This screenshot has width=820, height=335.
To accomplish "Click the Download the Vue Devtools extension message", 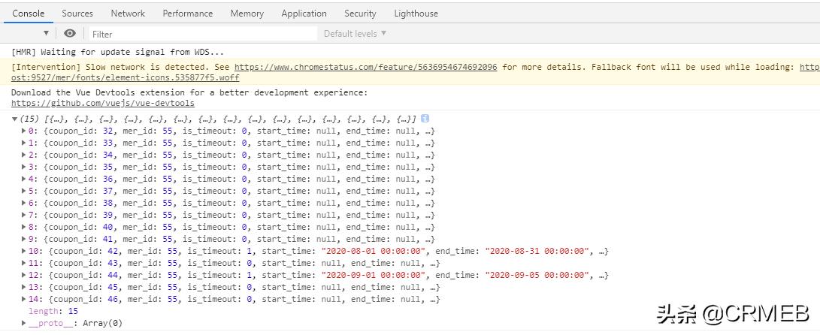I will (x=189, y=92).
